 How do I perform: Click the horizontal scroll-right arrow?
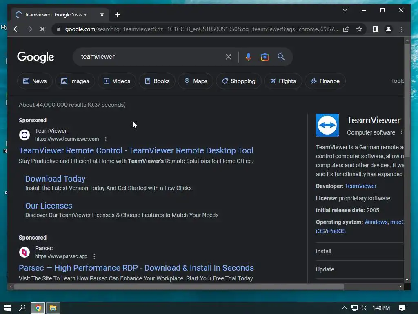point(400,287)
